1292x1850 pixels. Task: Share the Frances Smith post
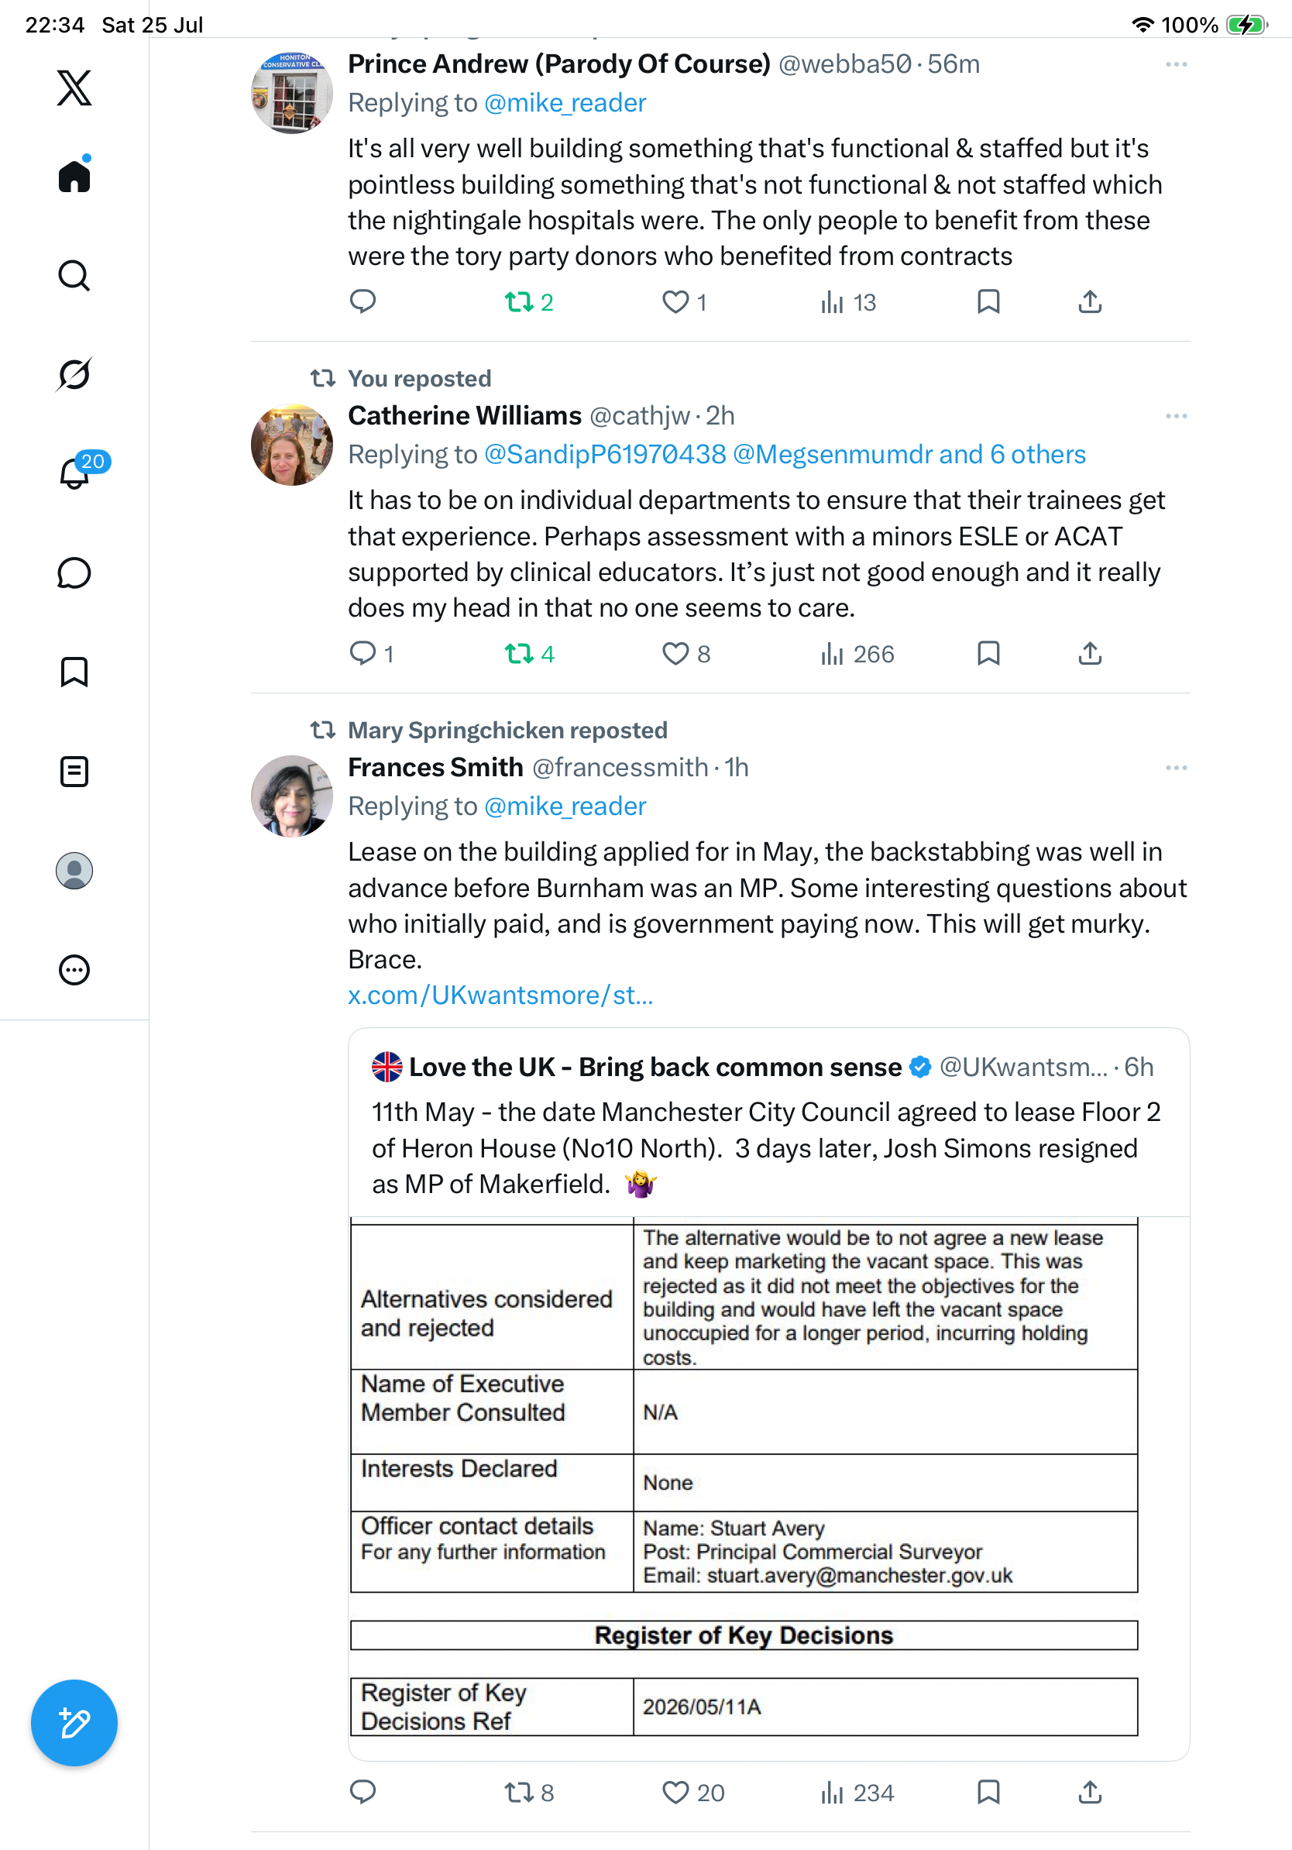click(x=1090, y=1792)
